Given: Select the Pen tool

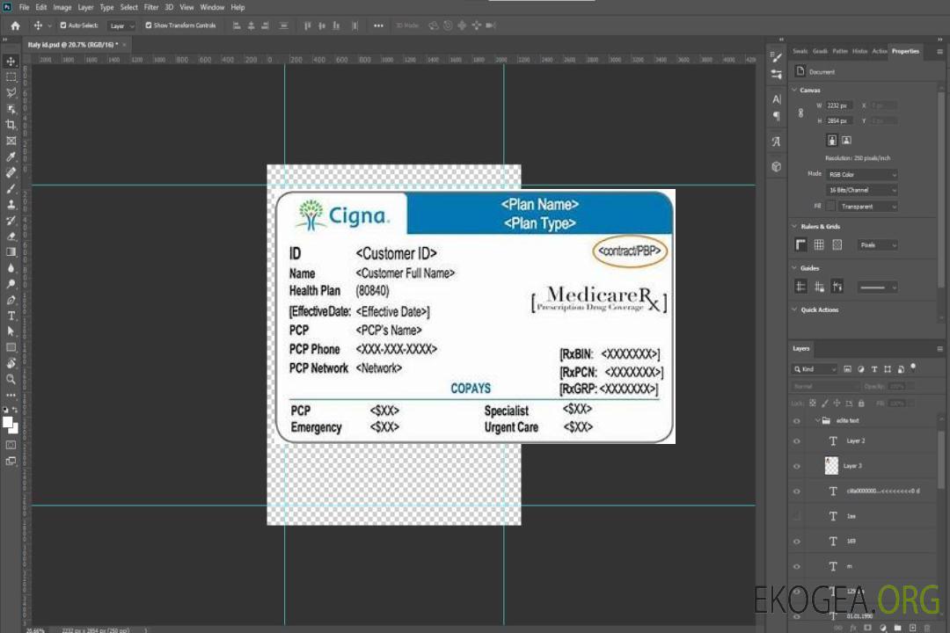Looking at the screenshot, I should [x=11, y=300].
